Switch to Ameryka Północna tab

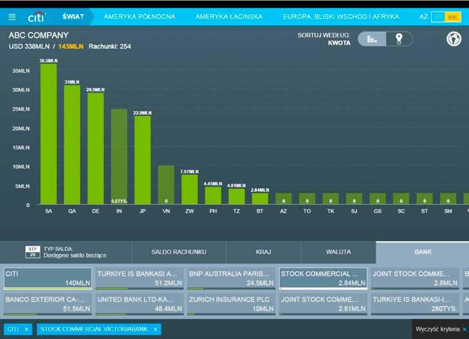click(x=140, y=17)
